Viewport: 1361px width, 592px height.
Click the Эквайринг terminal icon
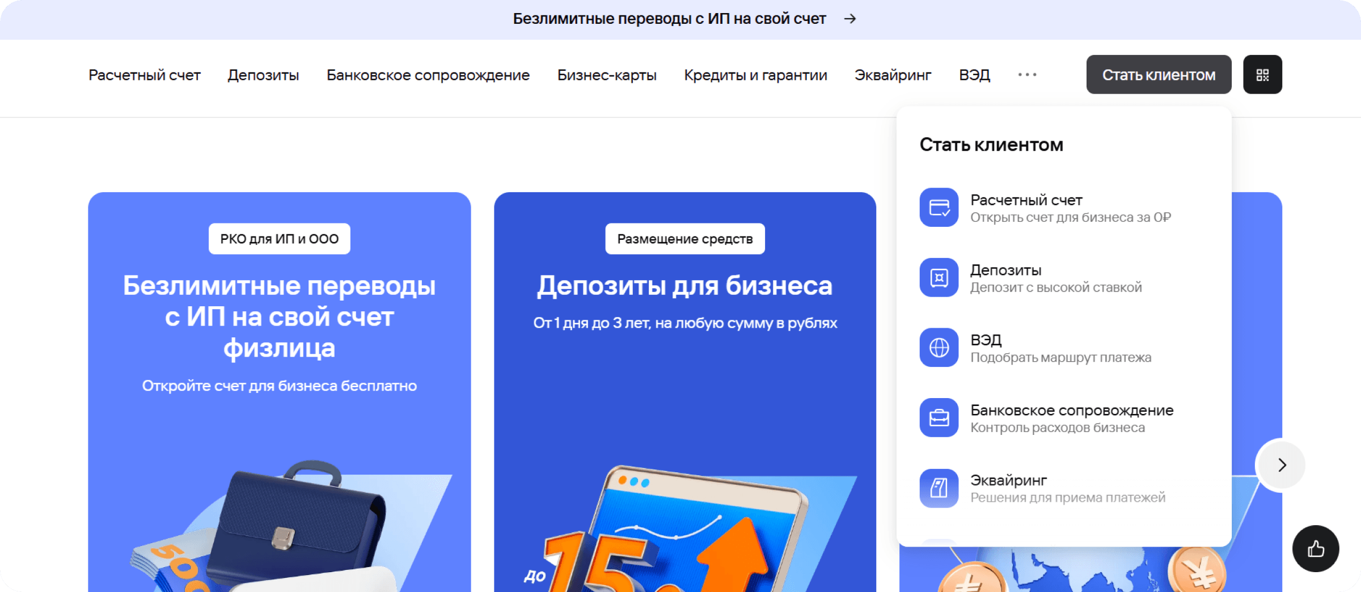click(x=939, y=488)
